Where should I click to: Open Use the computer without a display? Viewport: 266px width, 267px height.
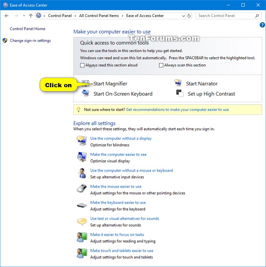[121, 138]
